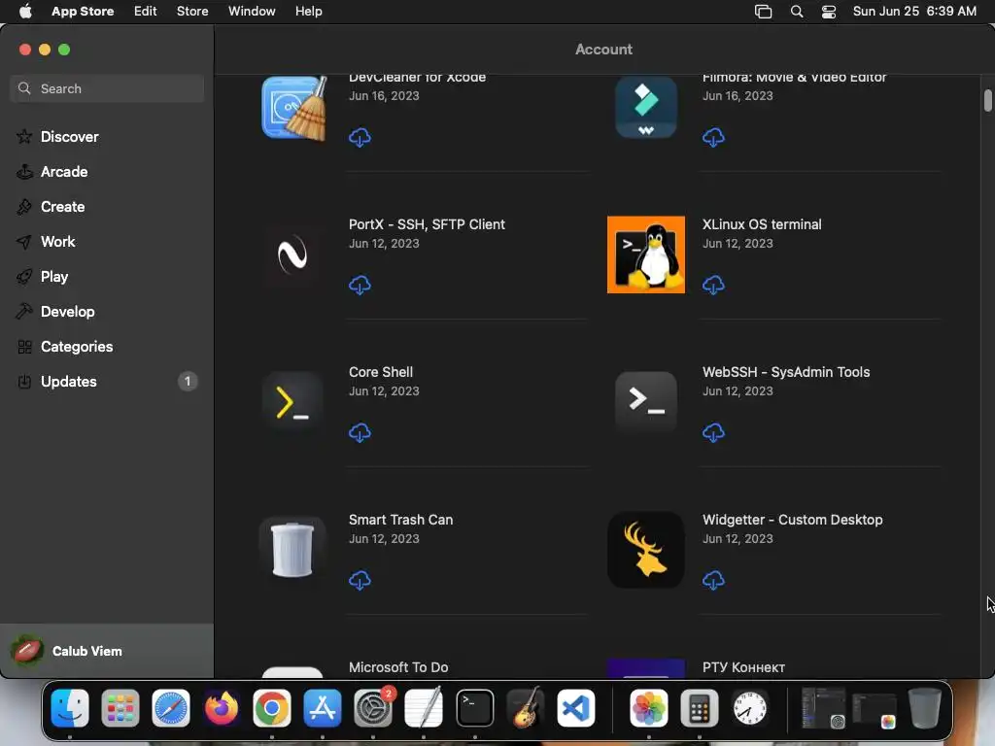The image size is (995, 746).
Task: Download WebSSH SysAdmin Tools cloud icon
Action: click(x=713, y=432)
